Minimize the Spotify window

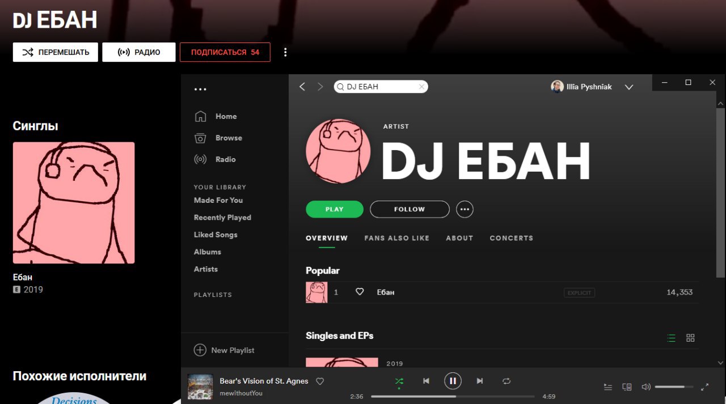tap(664, 82)
